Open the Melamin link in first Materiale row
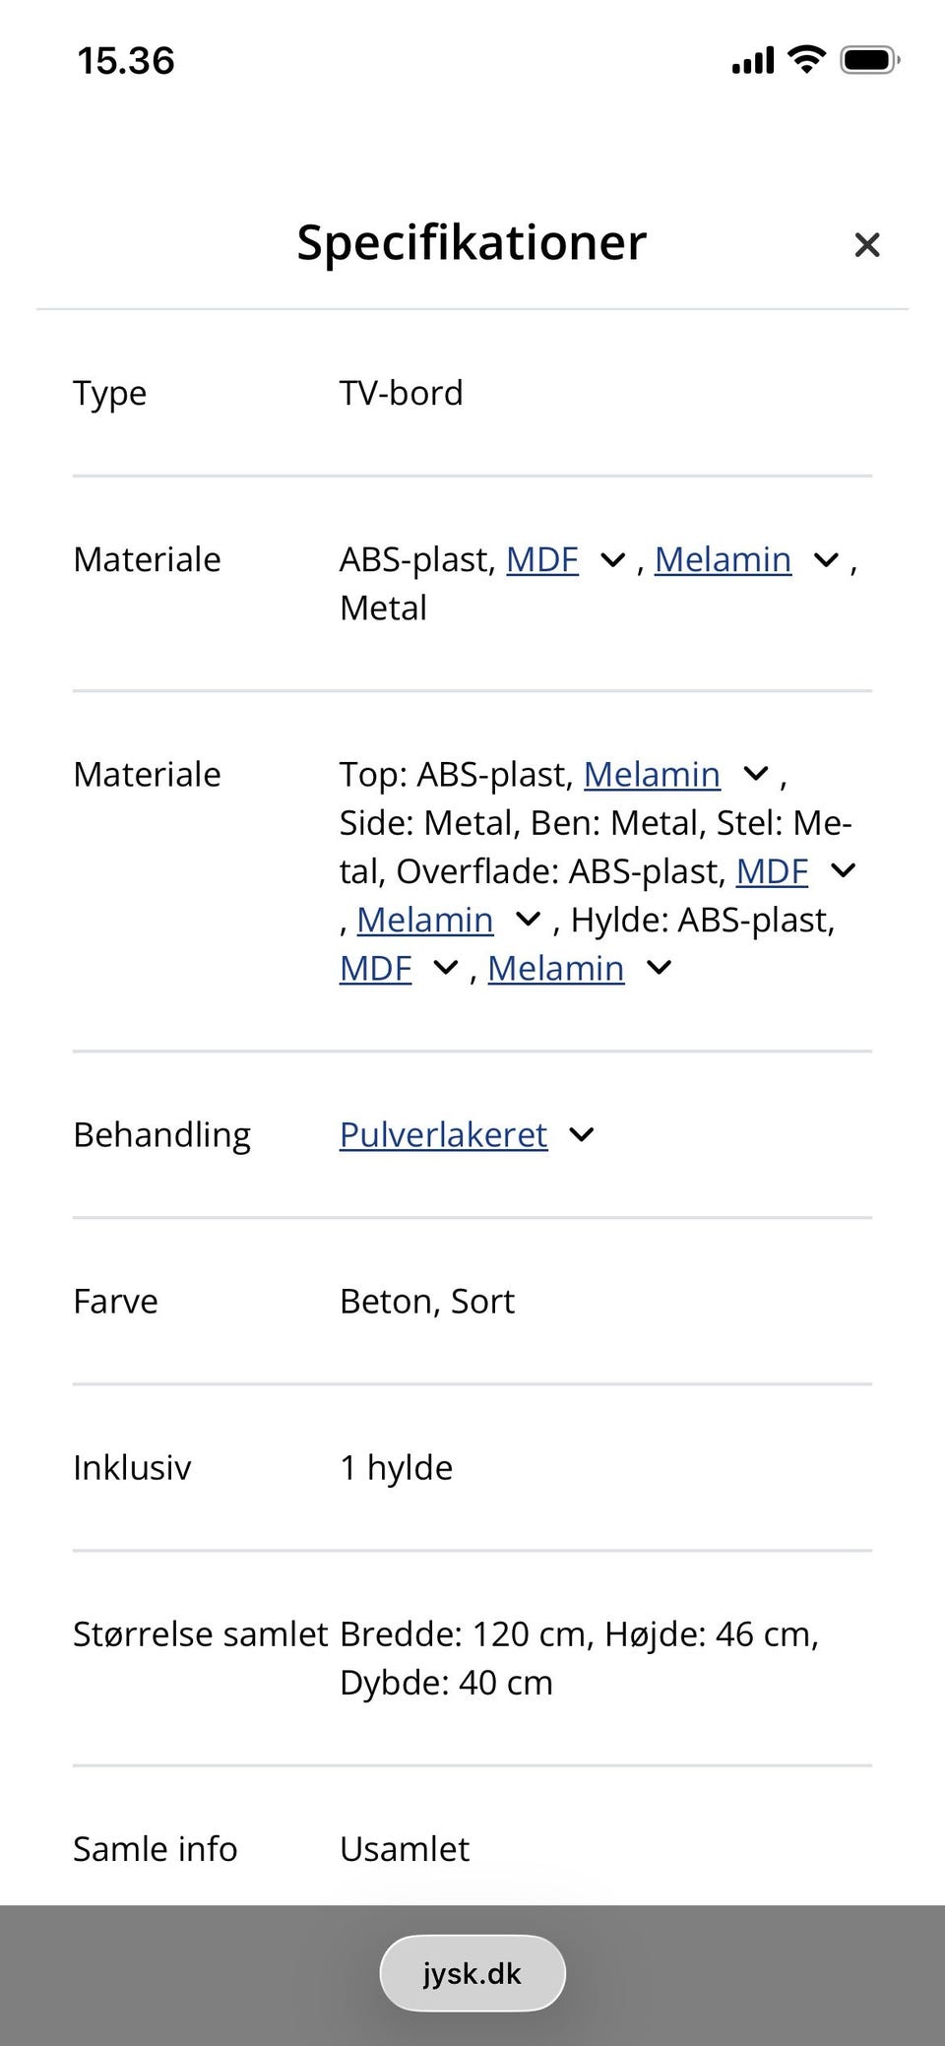 coord(724,559)
